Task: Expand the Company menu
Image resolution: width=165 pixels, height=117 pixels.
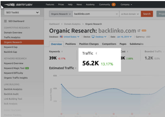Action: click(126, 5)
